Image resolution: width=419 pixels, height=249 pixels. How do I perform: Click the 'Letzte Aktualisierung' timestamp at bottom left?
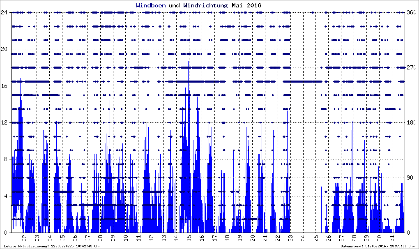pyautogui.click(x=51, y=246)
